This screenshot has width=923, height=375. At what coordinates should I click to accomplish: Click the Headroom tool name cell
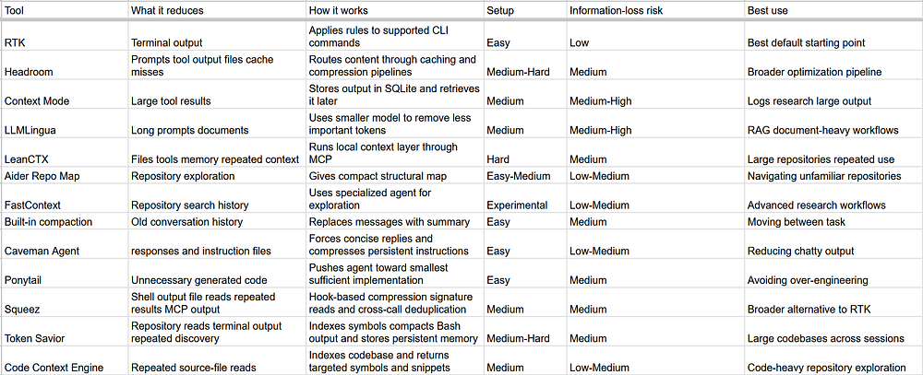tap(65, 65)
